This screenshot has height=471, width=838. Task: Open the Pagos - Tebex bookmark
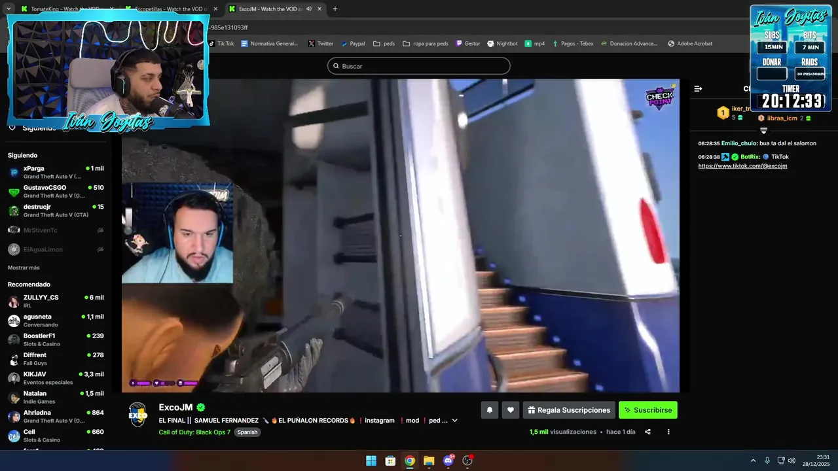pyautogui.click(x=573, y=44)
